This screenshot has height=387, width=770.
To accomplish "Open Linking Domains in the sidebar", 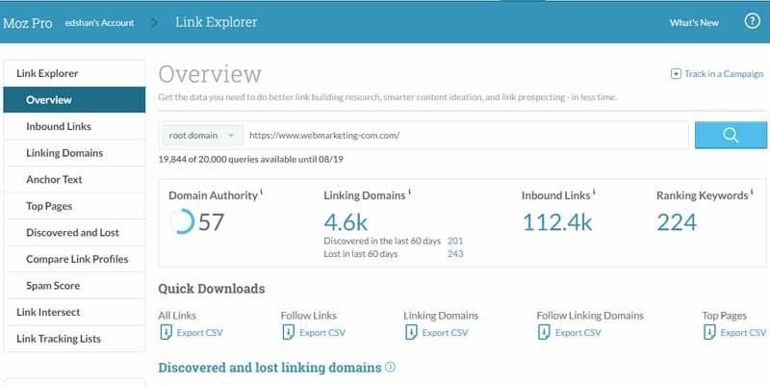I will point(74,153).
